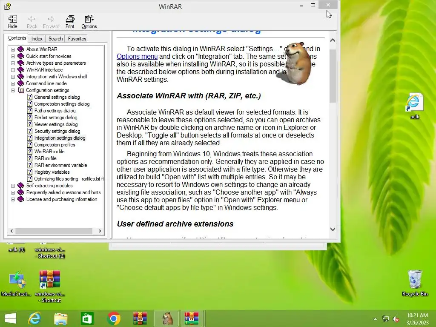Screen dimensions: 436x327
Task: Switch to the Search tab
Action: point(55,39)
